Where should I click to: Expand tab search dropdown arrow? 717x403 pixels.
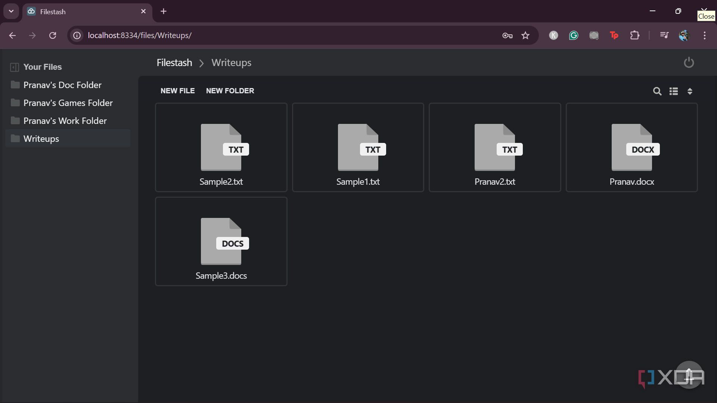coord(11,11)
